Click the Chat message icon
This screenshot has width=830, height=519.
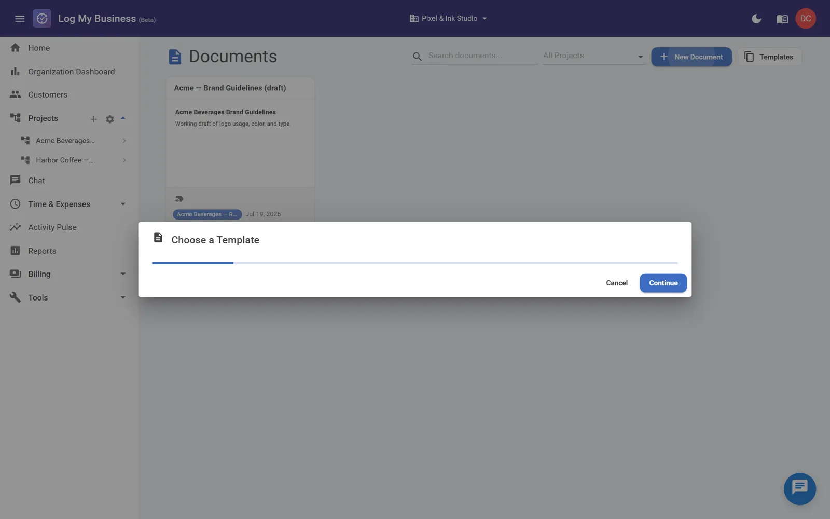point(15,180)
